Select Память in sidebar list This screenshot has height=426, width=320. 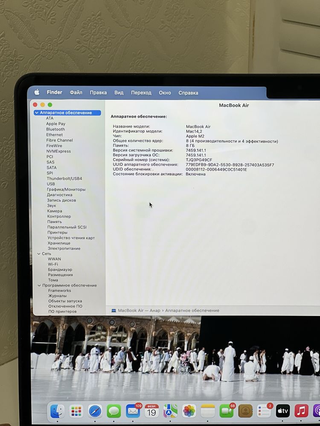coord(55,222)
